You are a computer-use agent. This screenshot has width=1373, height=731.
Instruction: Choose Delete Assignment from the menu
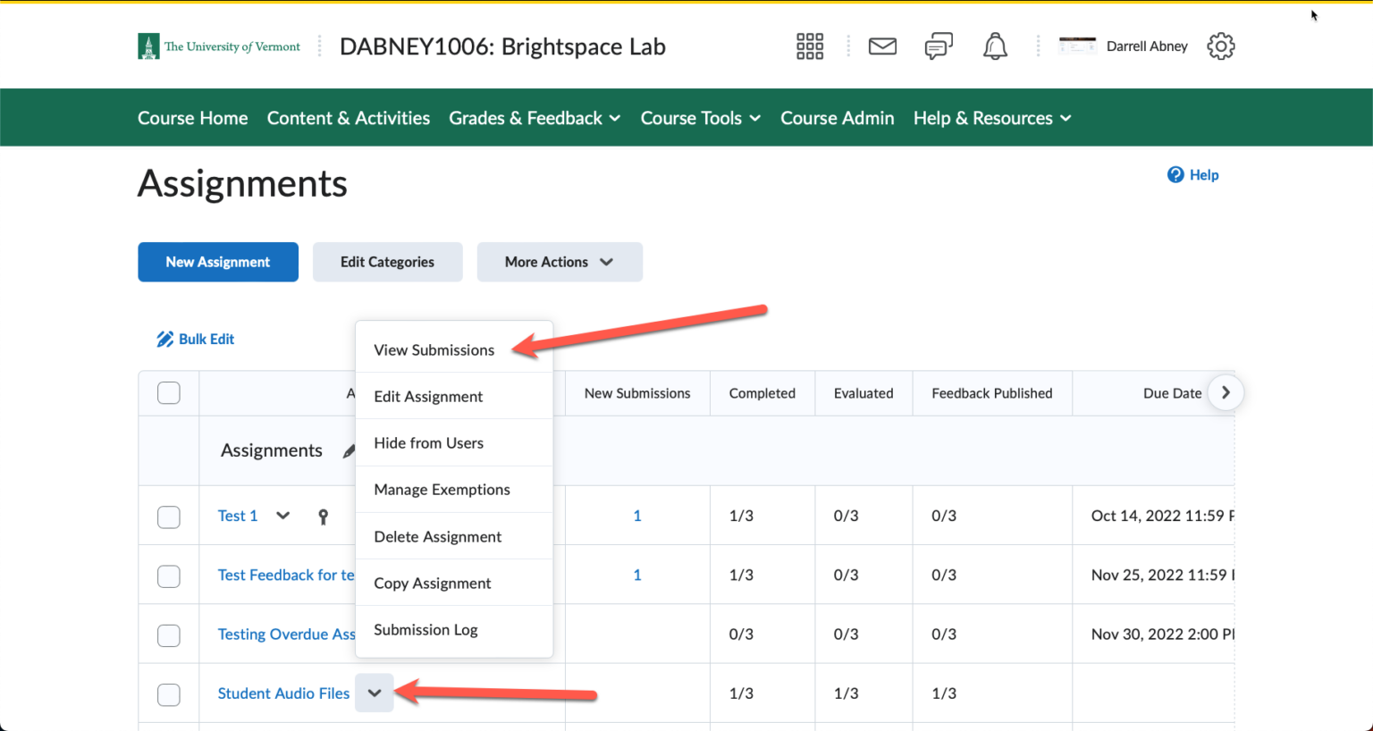pos(437,536)
